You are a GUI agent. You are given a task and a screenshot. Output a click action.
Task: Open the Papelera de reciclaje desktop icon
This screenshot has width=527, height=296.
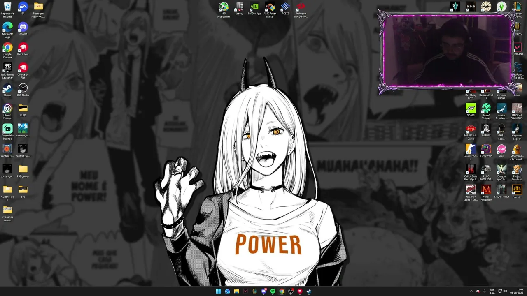tap(7, 10)
